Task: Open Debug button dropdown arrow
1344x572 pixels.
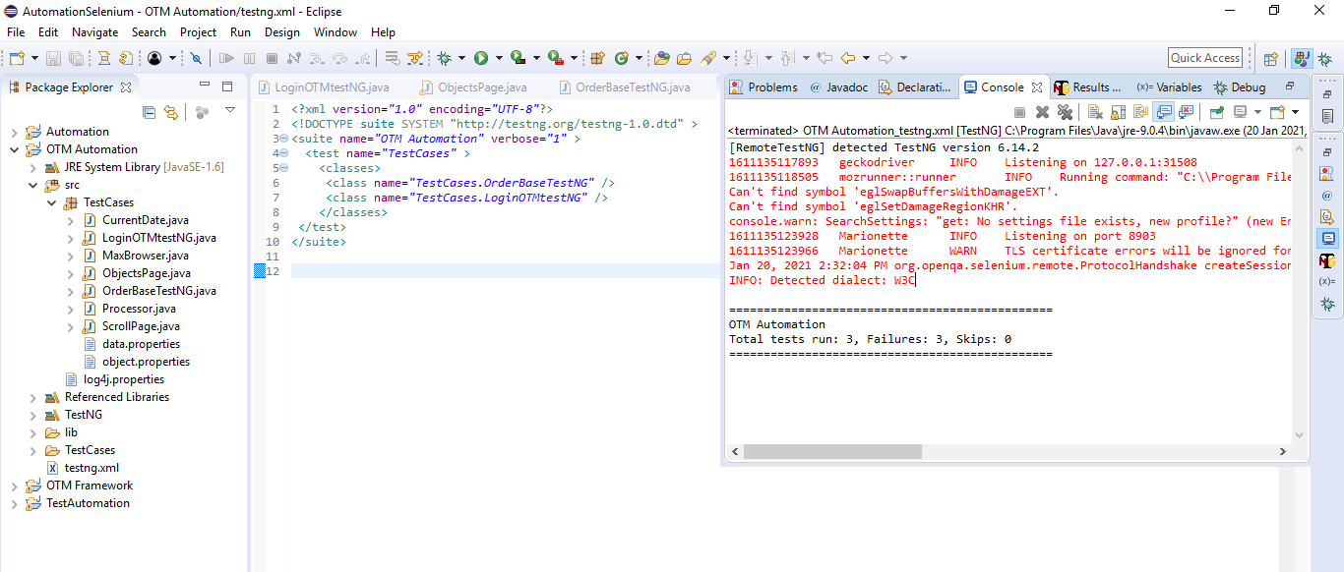Action: coord(461,58)
